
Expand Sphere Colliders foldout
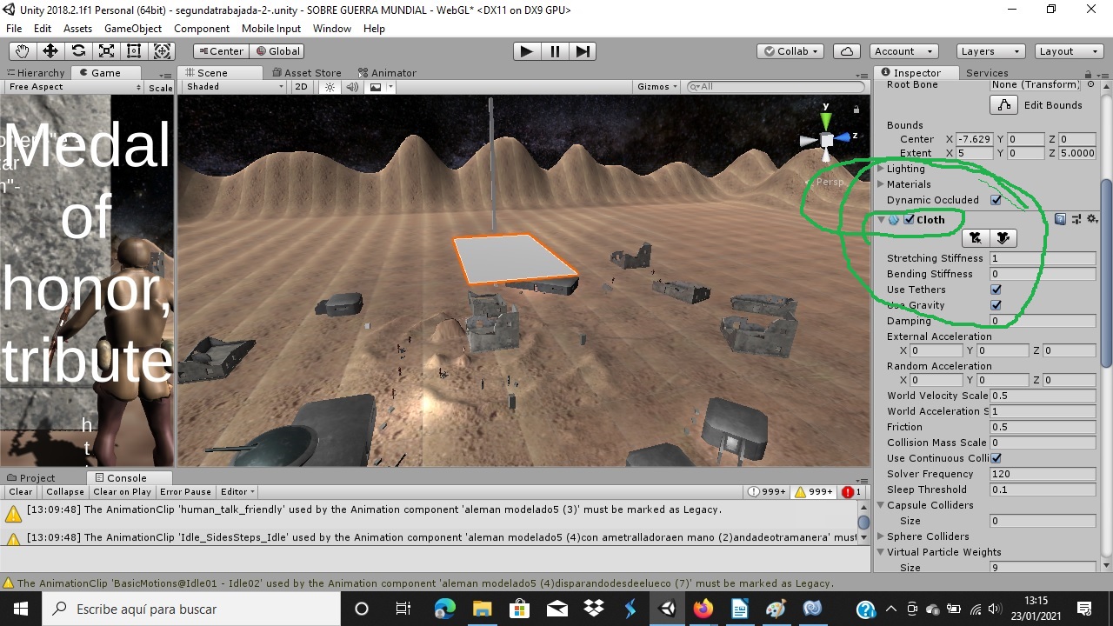(881, 536)
